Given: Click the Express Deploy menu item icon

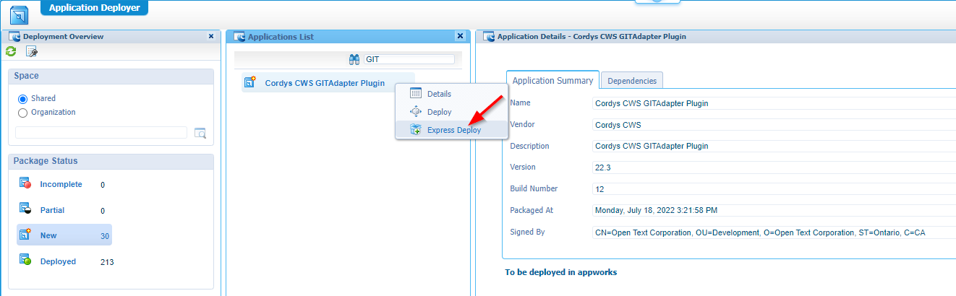Looking at the screenshot, I should tap(416, 129).
